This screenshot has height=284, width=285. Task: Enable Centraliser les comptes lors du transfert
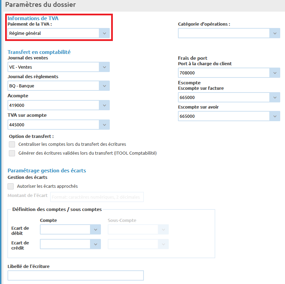12,144
